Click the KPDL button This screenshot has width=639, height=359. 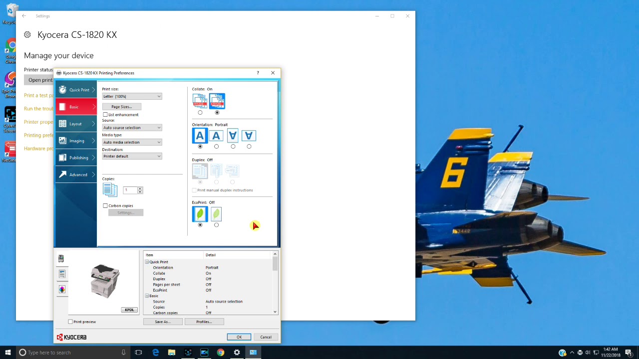coord(129,310)
